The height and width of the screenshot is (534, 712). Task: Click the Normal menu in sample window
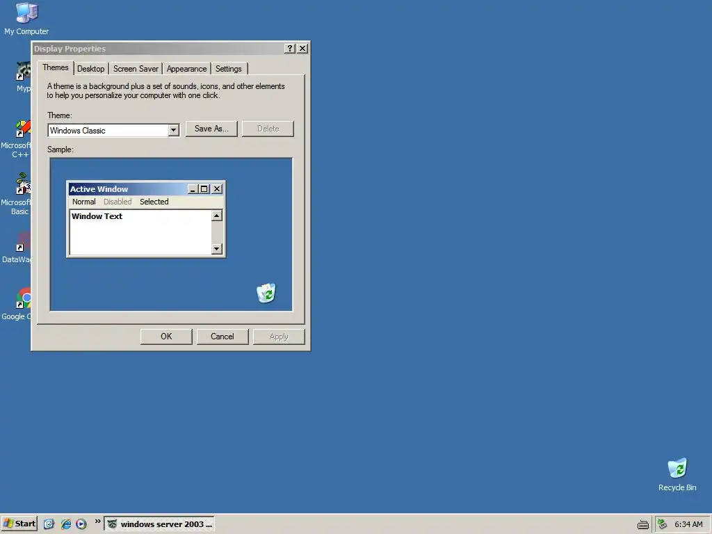84,202
